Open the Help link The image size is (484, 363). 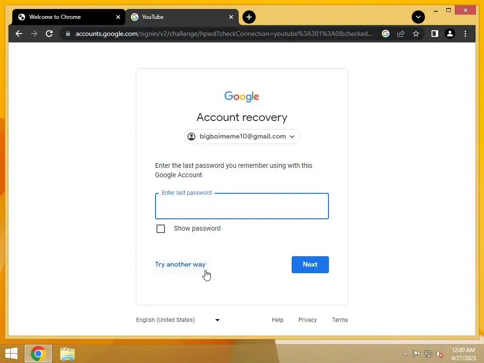(277, 320)
